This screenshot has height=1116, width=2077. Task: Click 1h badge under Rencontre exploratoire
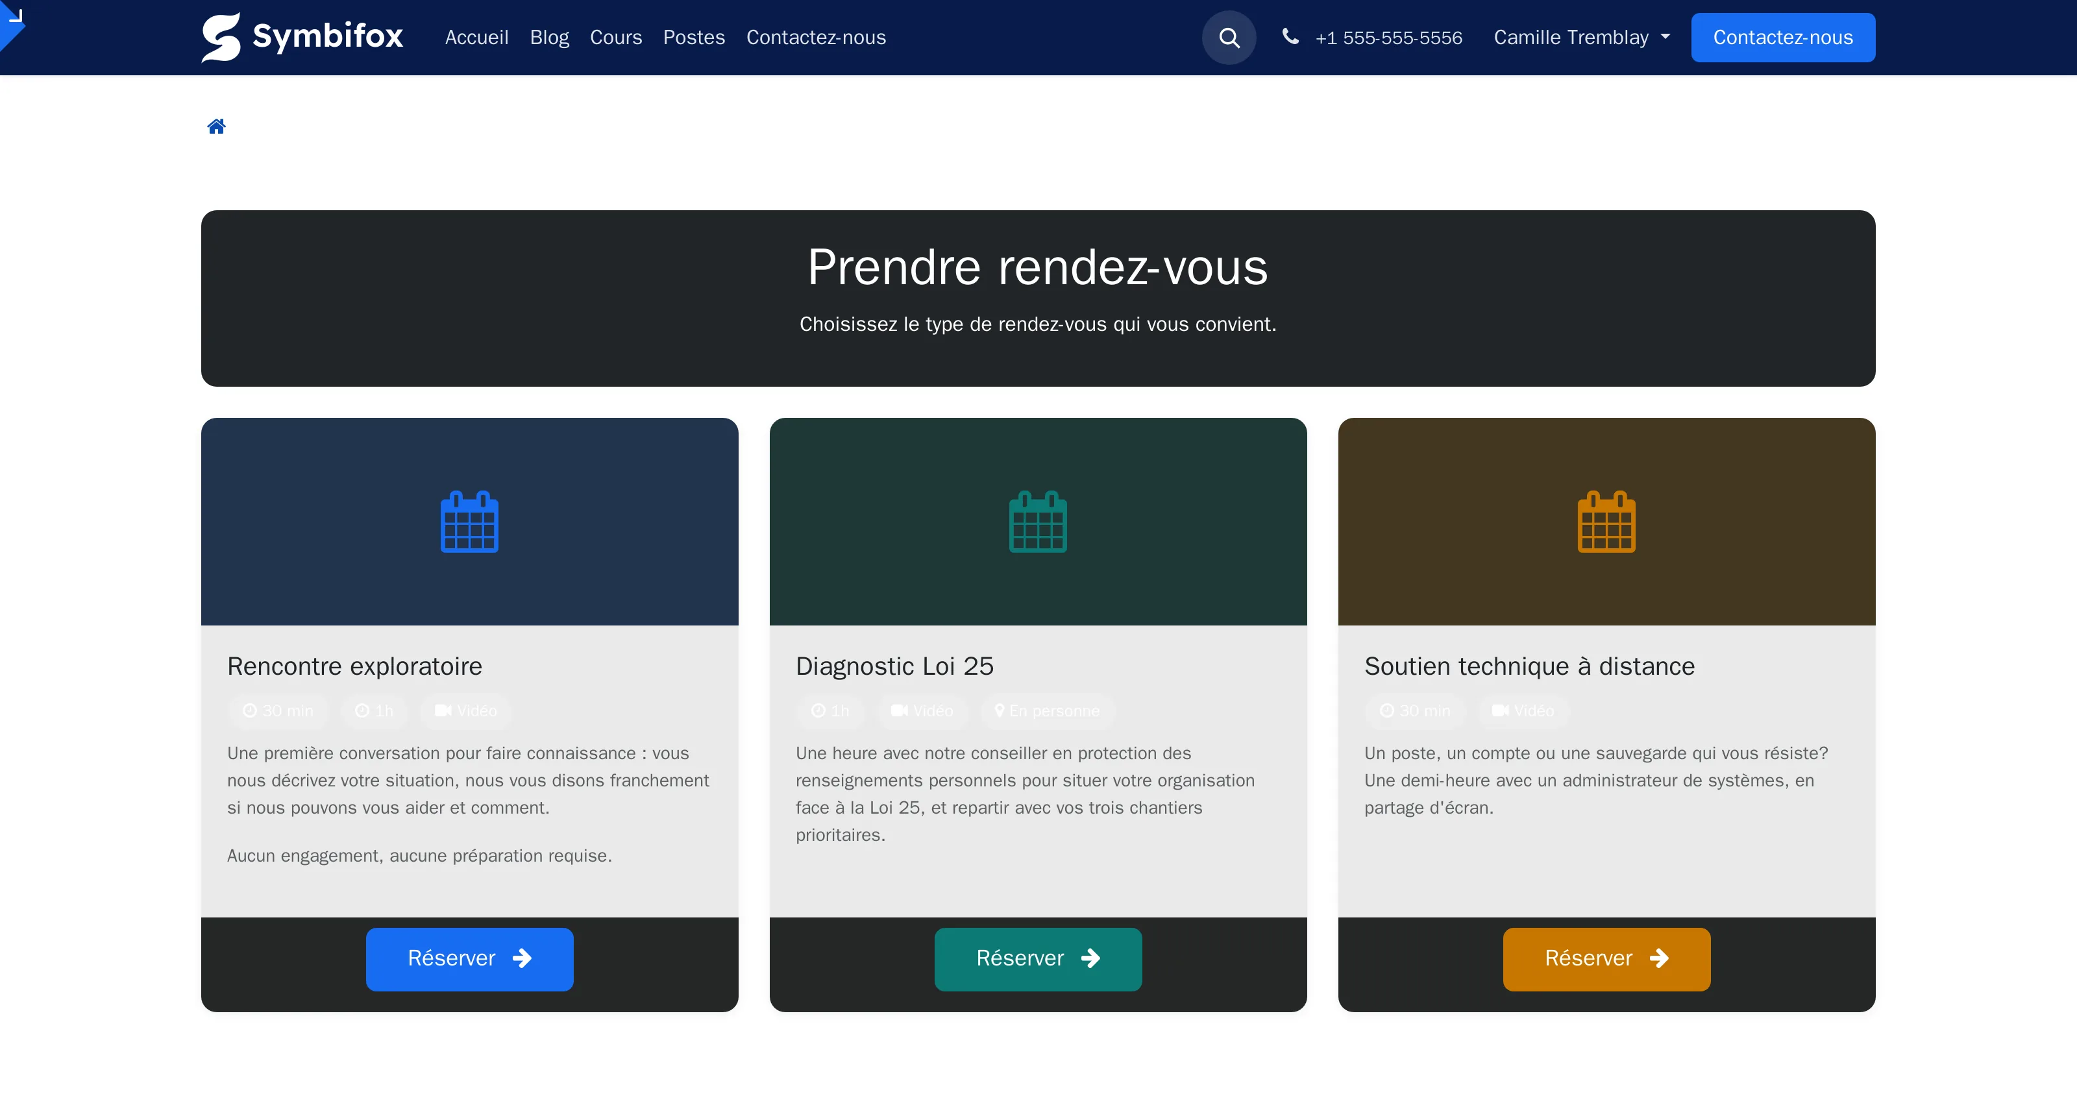374,710
